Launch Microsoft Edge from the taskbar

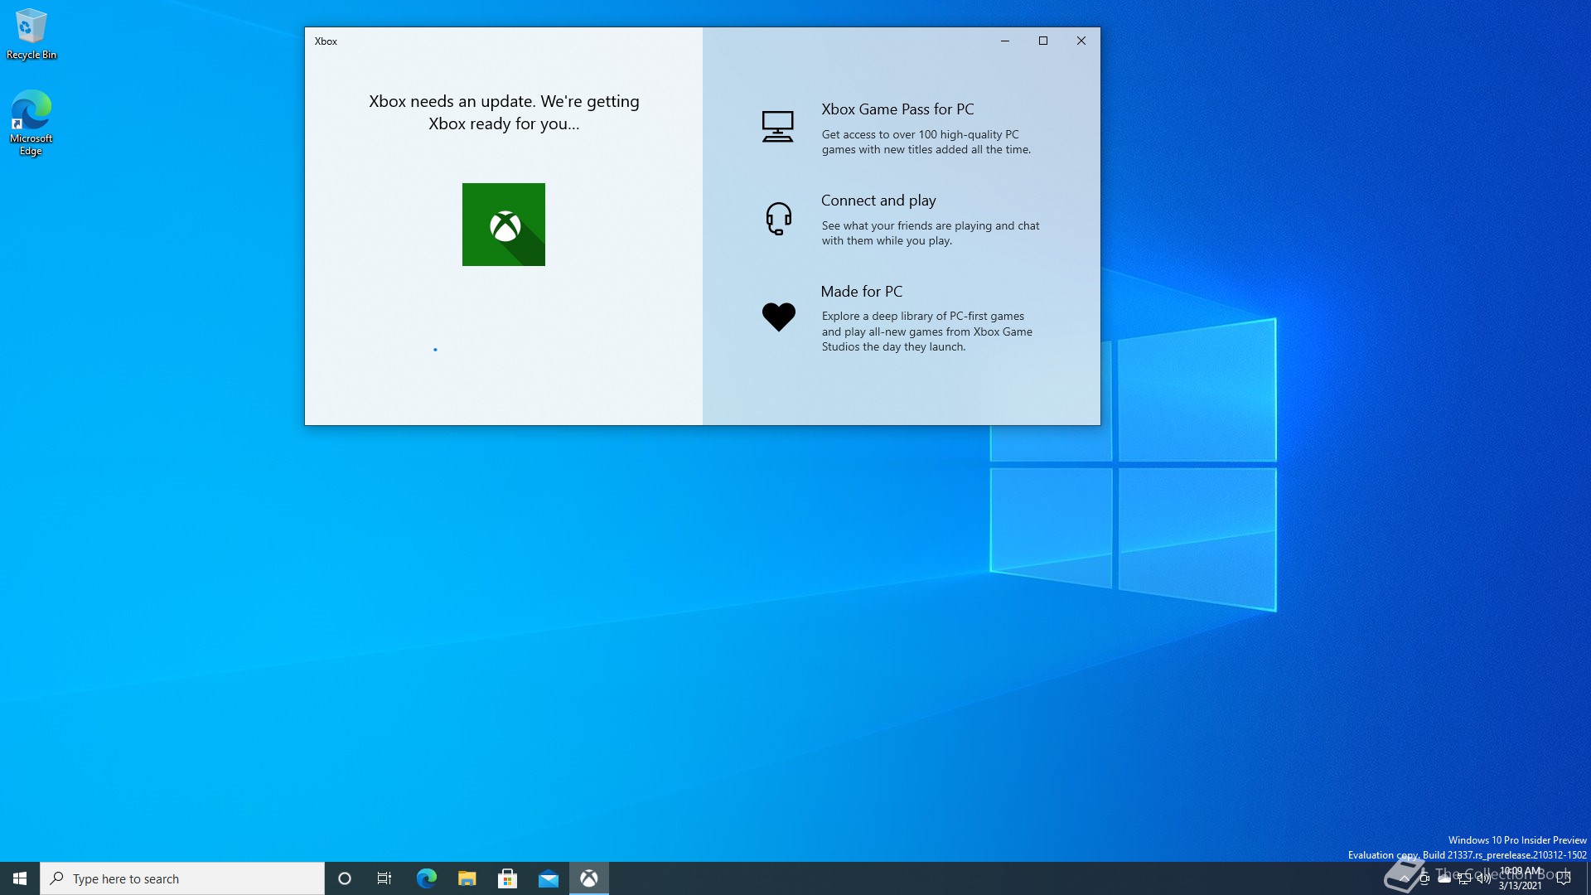(426, 878)
